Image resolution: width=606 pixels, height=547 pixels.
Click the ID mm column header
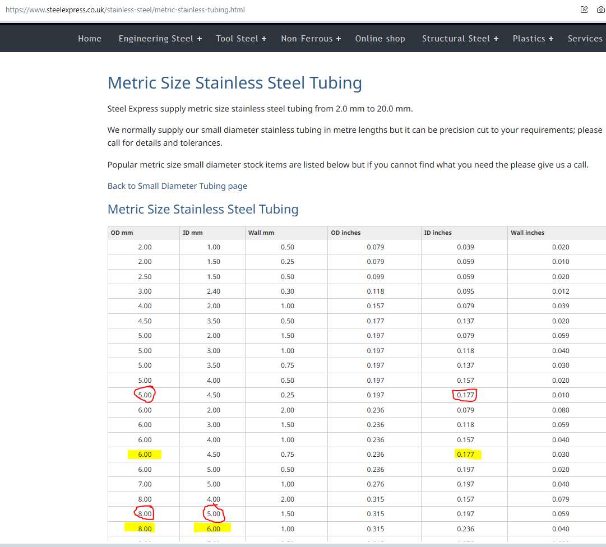point(192,233)
